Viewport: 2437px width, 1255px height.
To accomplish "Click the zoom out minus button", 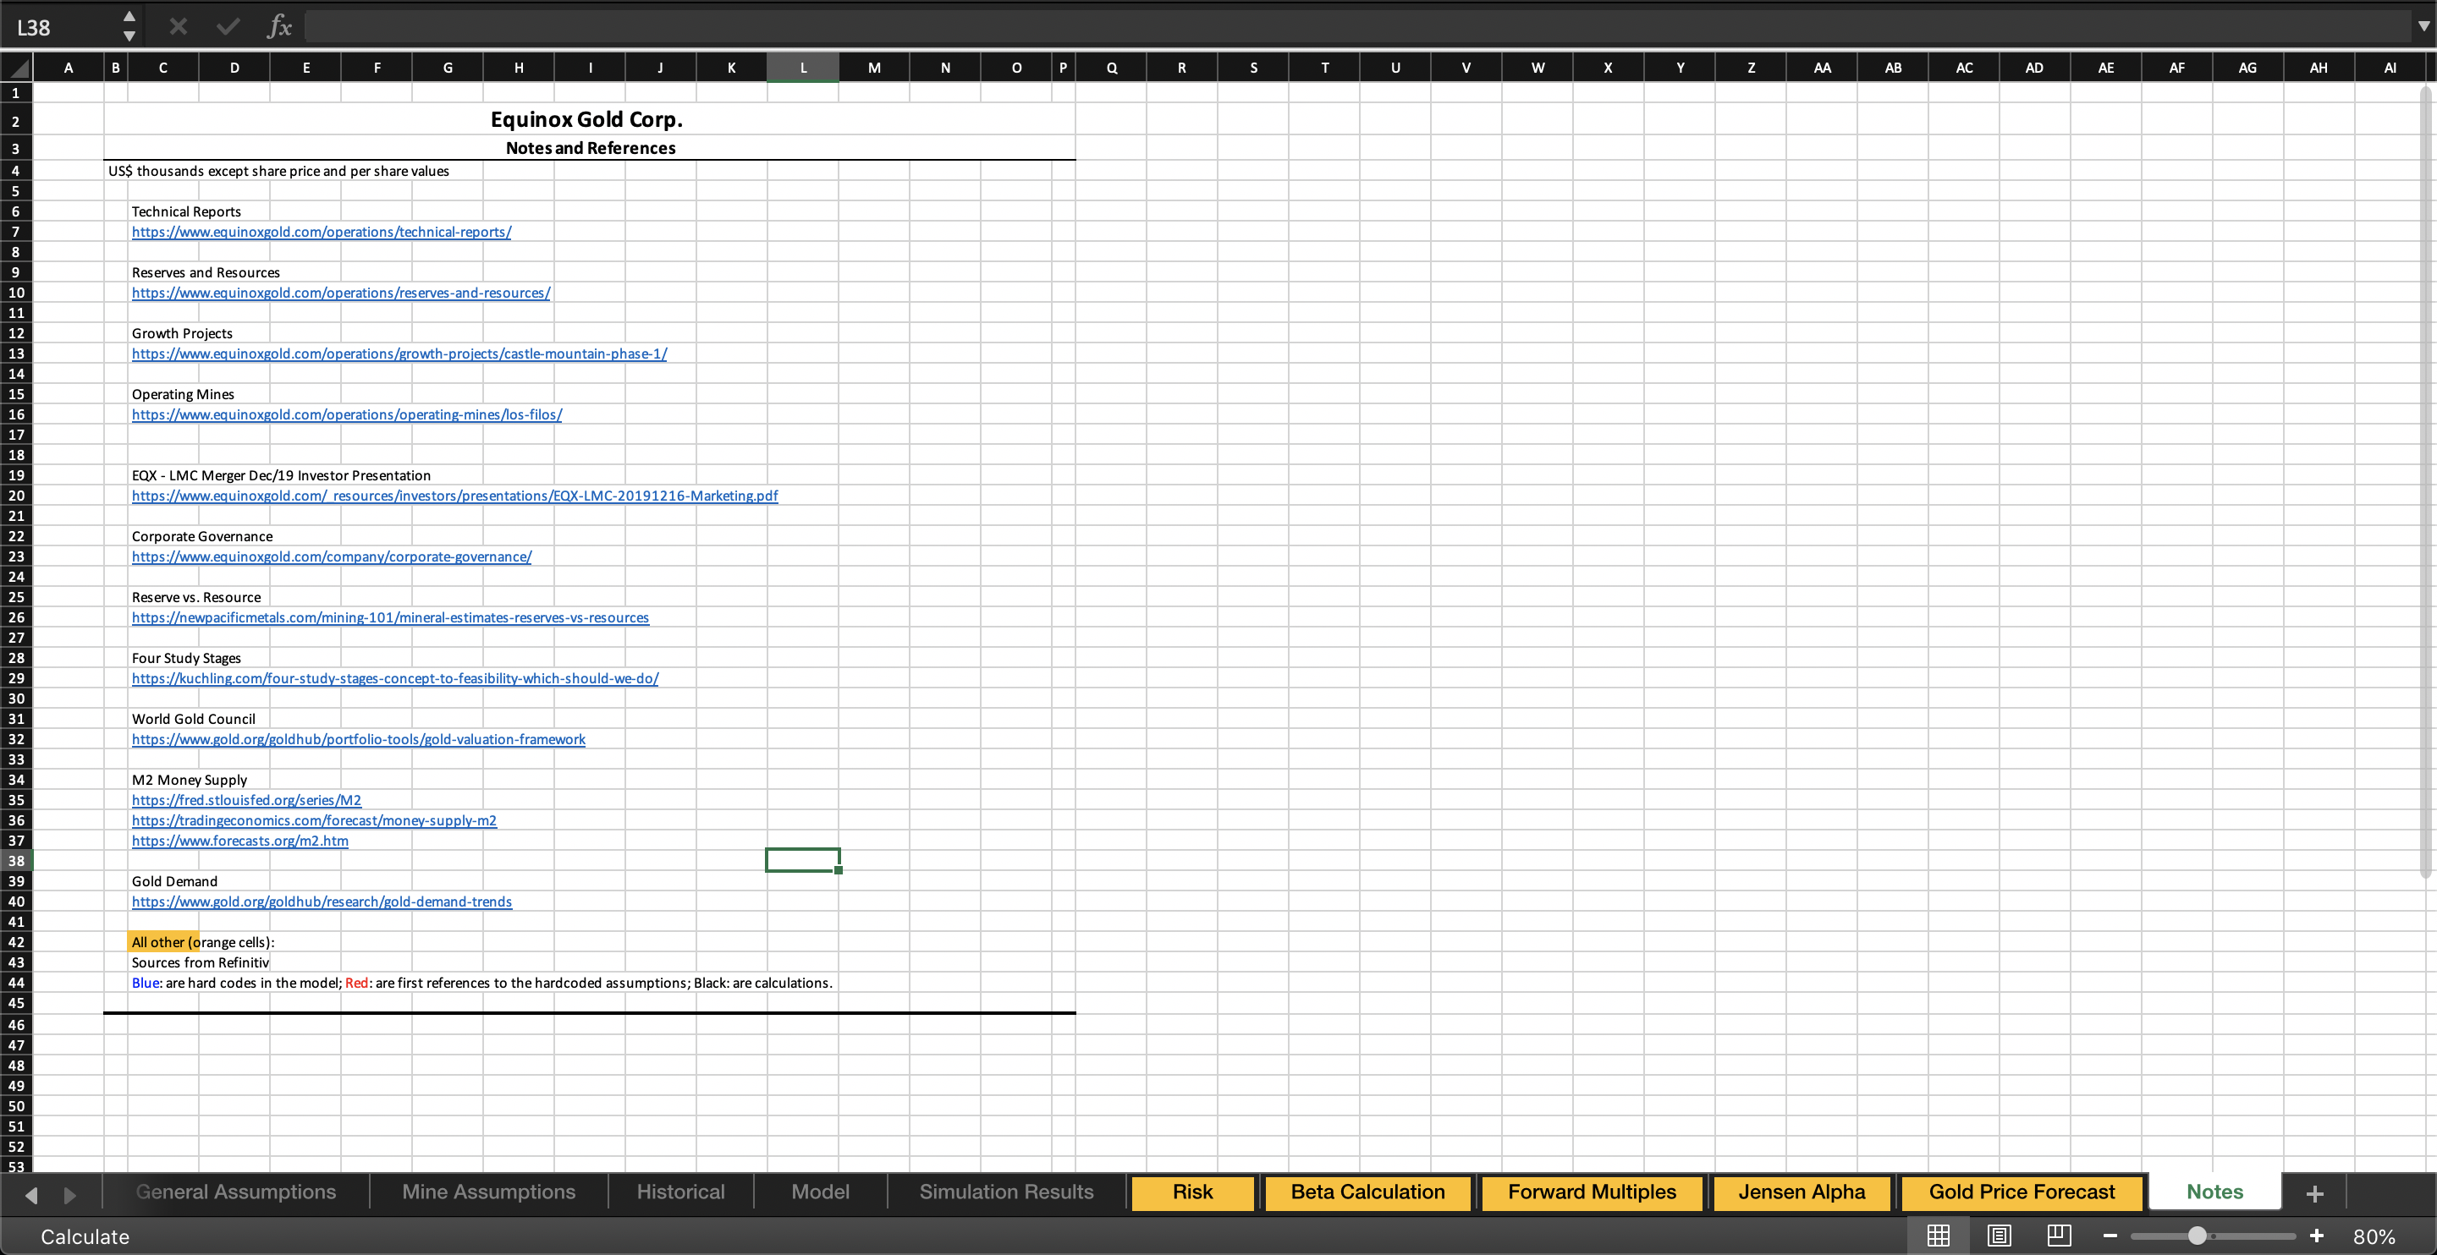I will [x=2110, y=1236].
